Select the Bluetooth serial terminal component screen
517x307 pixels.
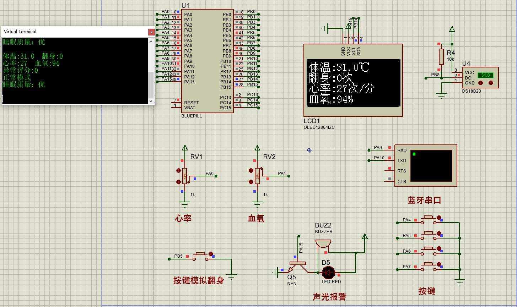coord(431,165)
